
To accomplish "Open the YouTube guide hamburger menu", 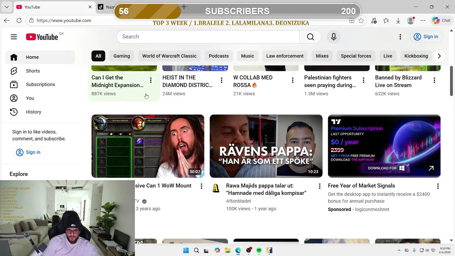I will (x=14, y=37).
